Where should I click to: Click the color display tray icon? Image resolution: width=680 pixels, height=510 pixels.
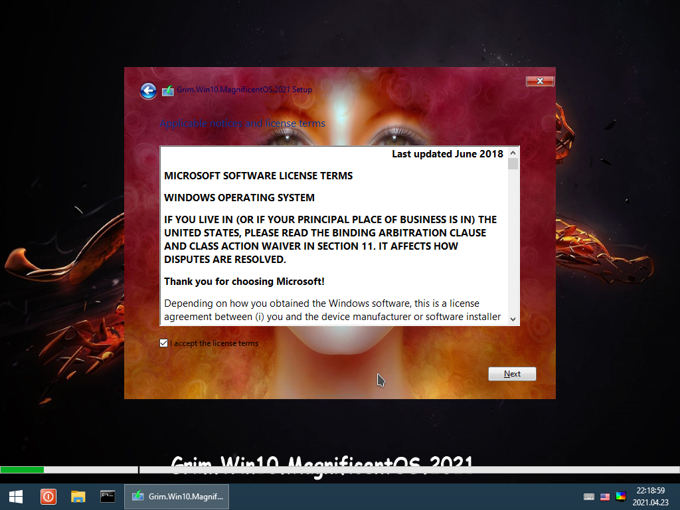pos(621,496)
